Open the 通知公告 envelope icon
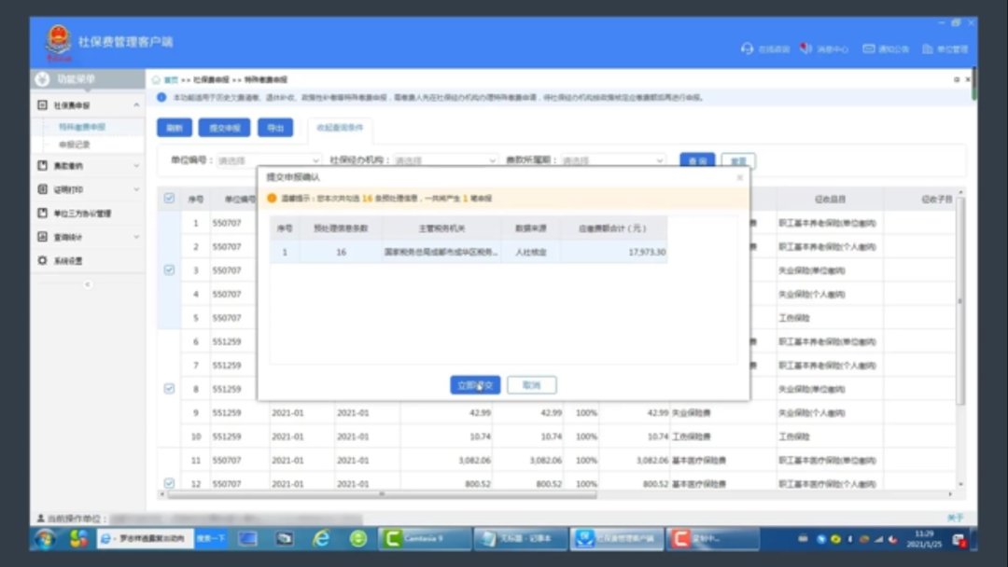 coord(869,48)
